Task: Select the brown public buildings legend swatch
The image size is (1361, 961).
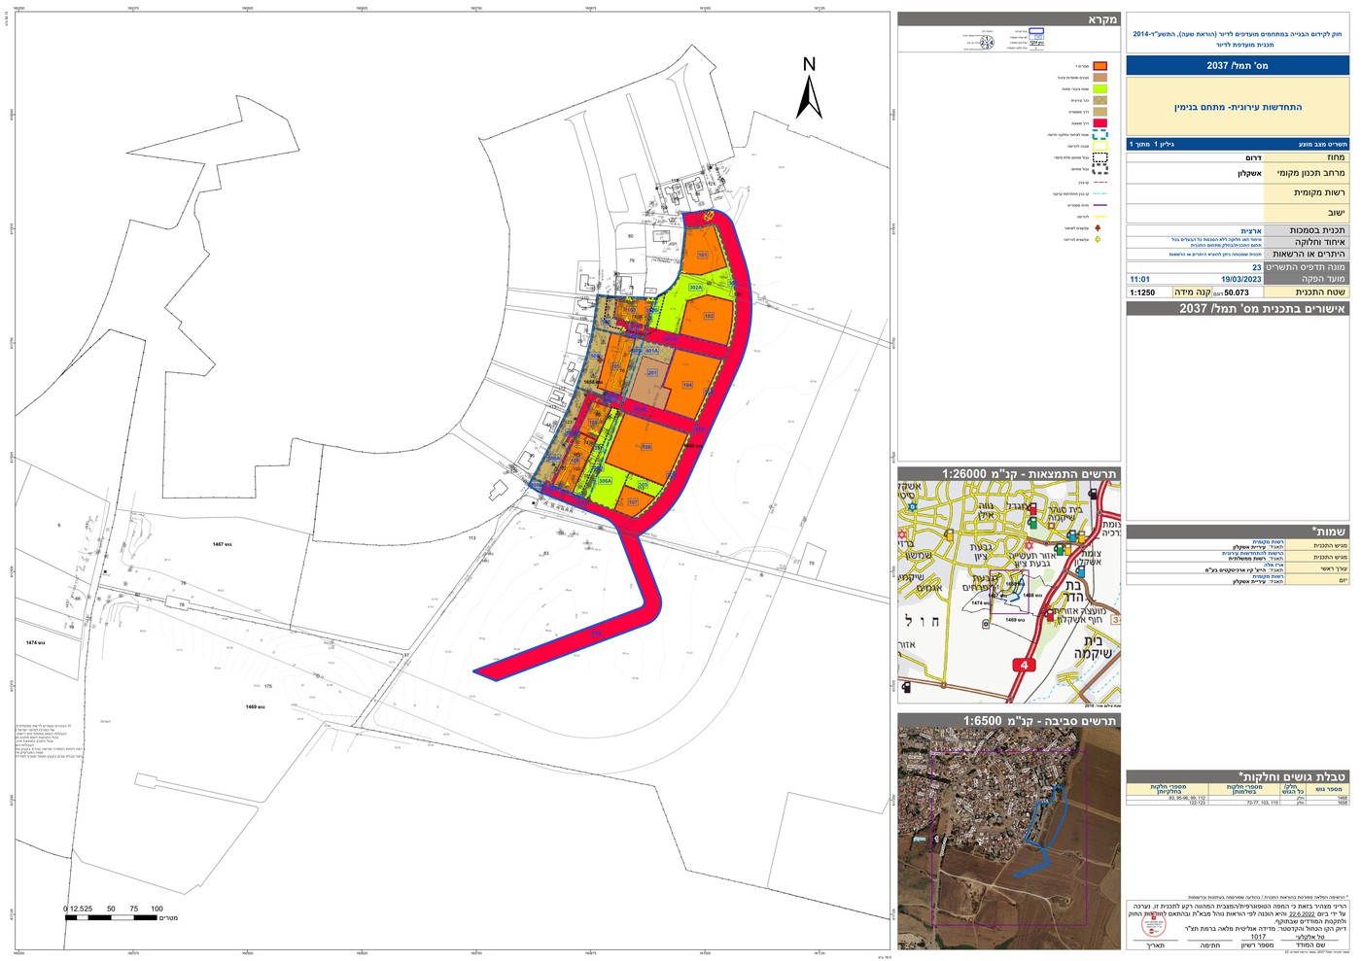Action: click(x=1100, y=78)
